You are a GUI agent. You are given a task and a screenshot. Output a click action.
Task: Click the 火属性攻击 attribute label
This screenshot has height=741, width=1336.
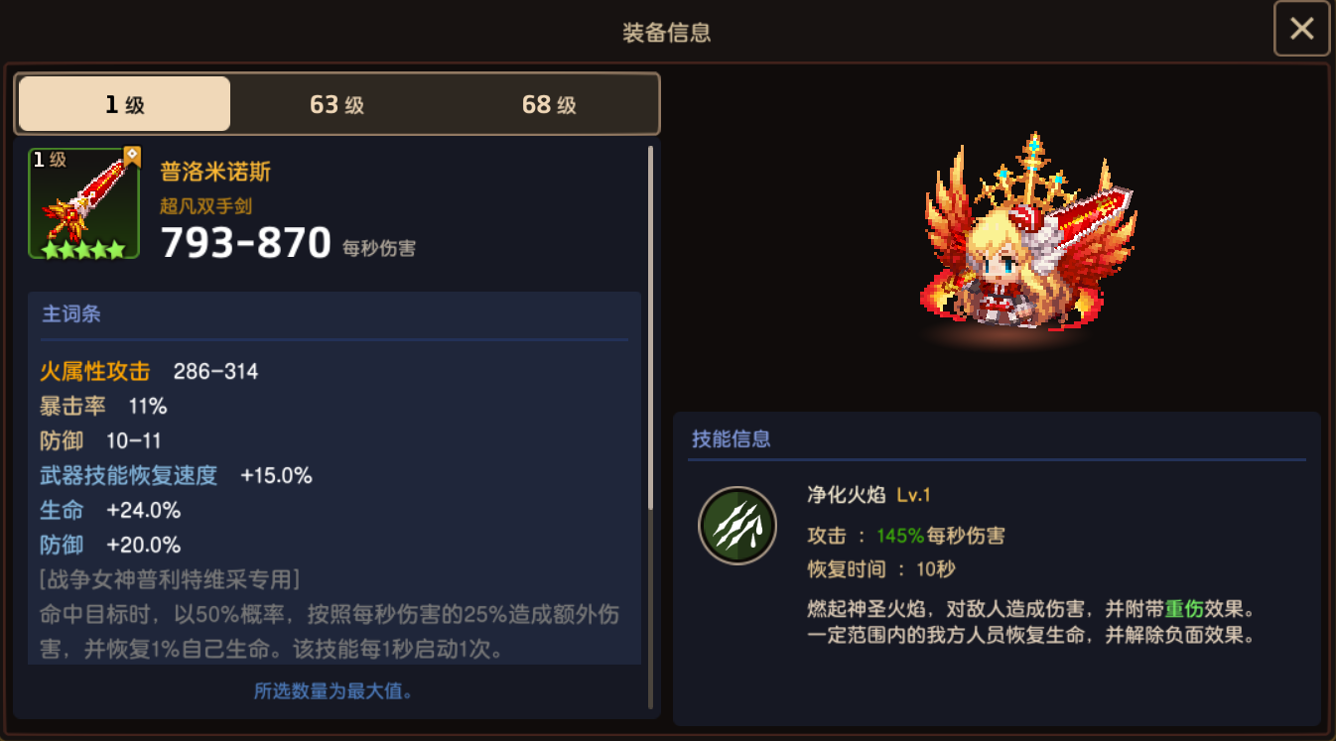(x=95, y=372)
